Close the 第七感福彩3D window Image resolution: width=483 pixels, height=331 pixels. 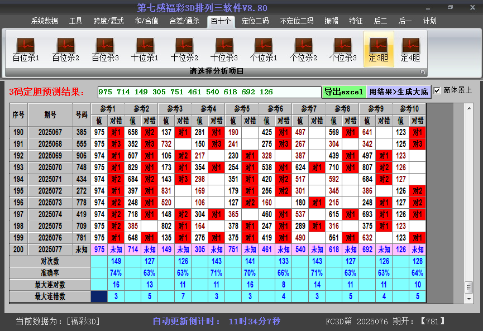pyautogui.click(x=472, y=7)
